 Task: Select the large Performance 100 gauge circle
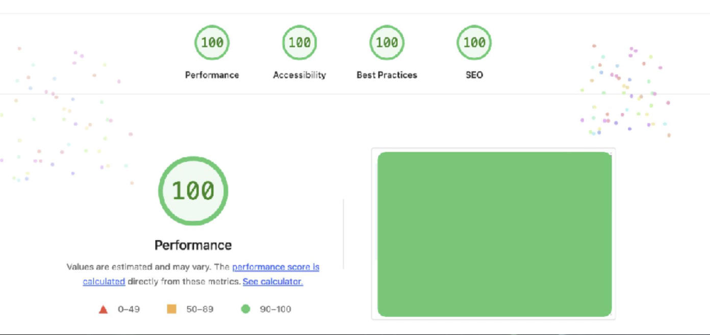coord(193,191)
